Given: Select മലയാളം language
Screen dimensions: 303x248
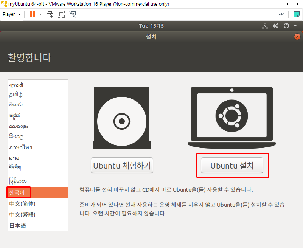Looking at the screenshot, I should (38, 126).
